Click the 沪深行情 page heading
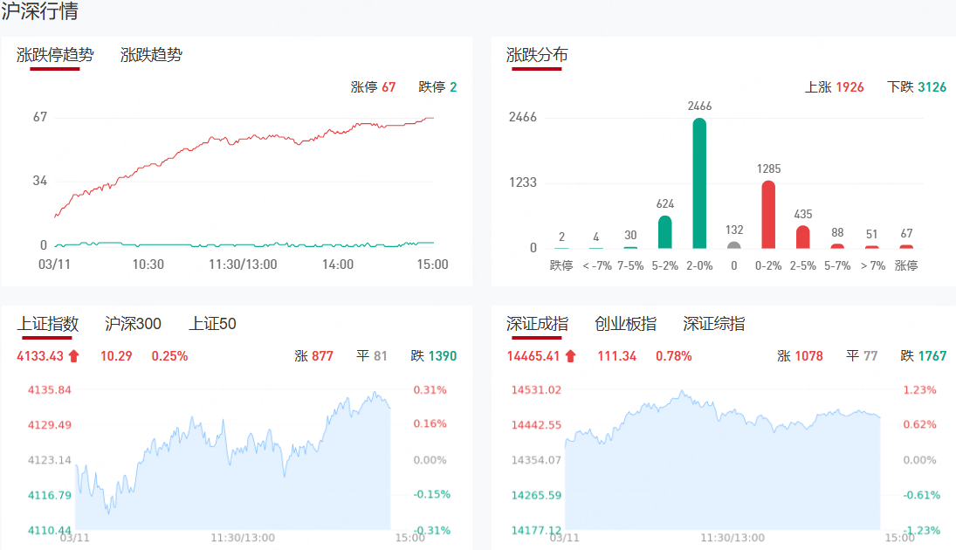The width and height of the screenshot is (956, 550). (x=39, y=12)
